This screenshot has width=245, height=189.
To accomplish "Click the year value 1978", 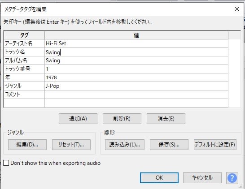I will point(136,77).
